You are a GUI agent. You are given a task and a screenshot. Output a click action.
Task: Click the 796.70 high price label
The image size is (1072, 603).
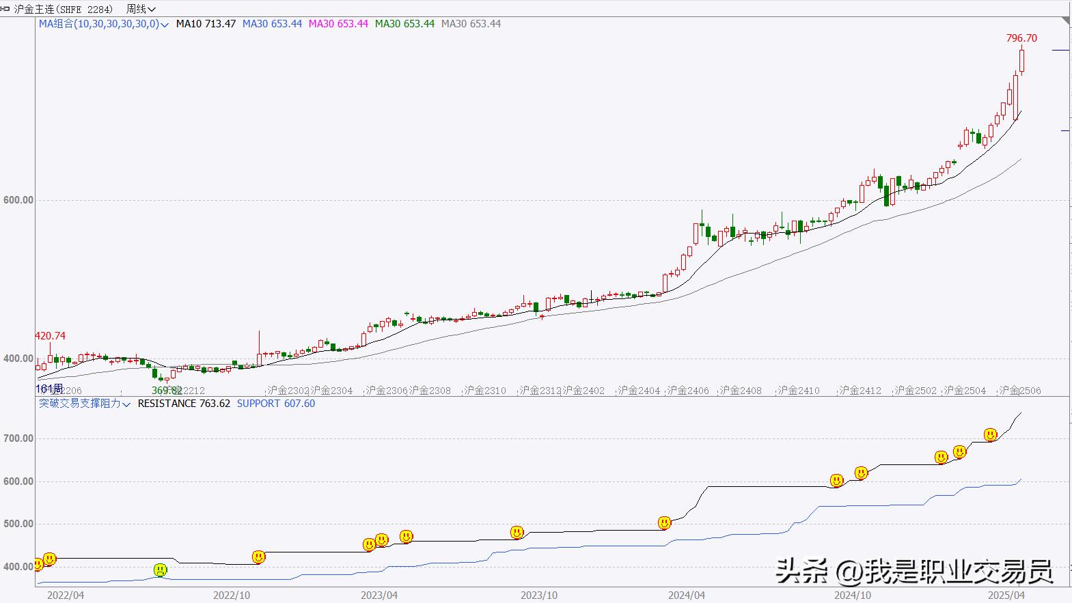point(1021,38)
